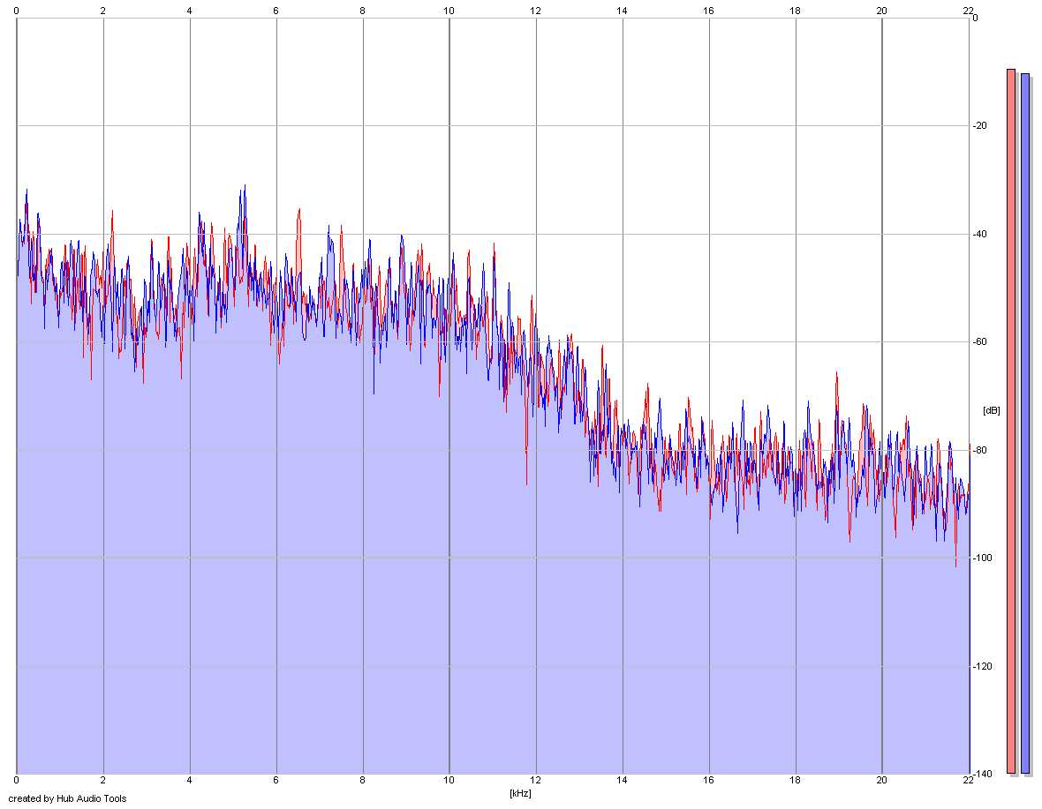Select the [kHz] axis unit label

click(520, 793)
